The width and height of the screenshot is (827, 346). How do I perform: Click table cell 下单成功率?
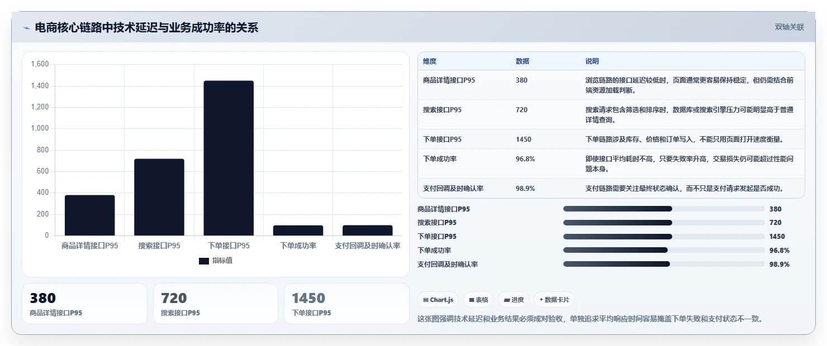(x=440, y=159)
